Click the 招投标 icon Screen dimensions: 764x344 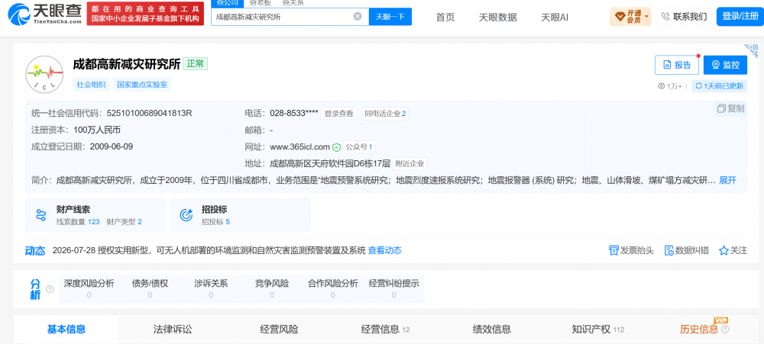tap(186, 215)
